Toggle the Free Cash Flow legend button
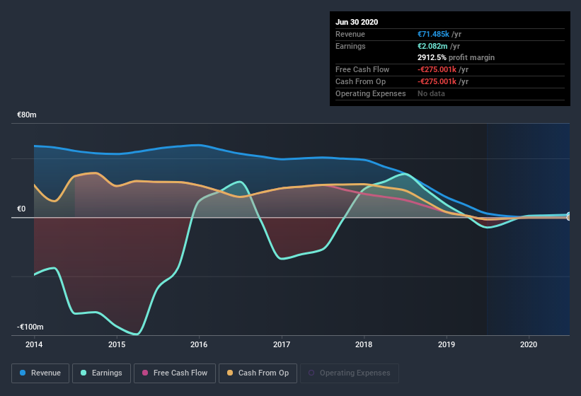 (175, 373)
